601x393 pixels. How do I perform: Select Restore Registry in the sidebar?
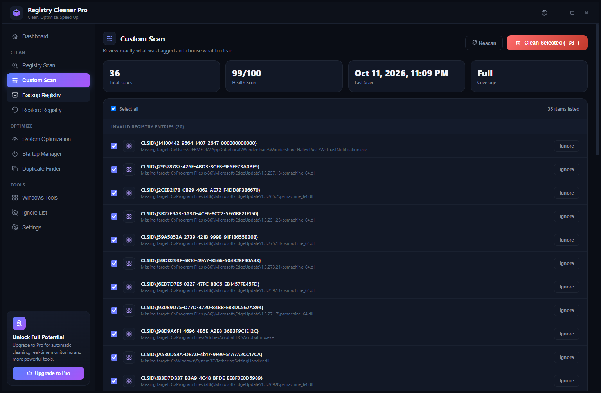tap(48, 110)
